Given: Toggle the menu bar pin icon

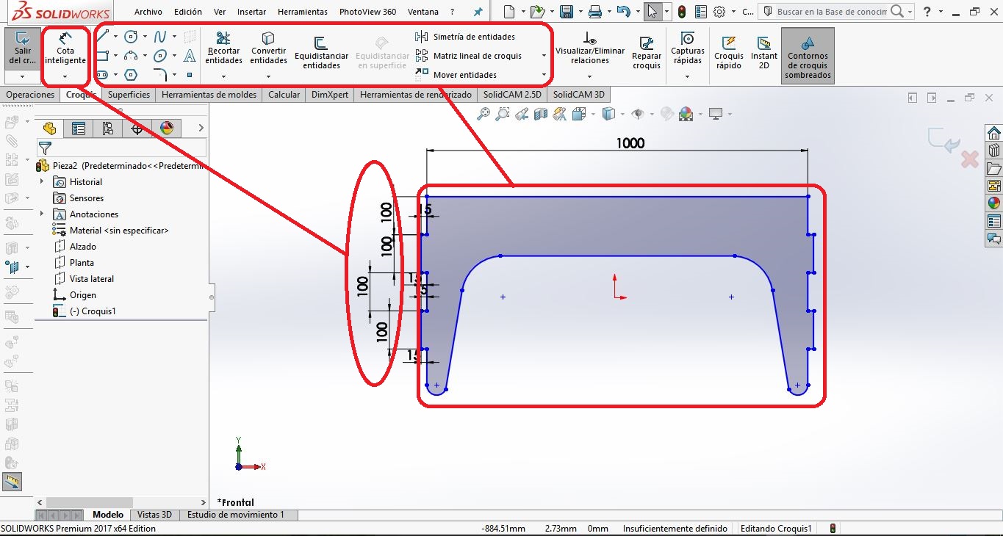Looking at the screenshot, I should (478, 12).
